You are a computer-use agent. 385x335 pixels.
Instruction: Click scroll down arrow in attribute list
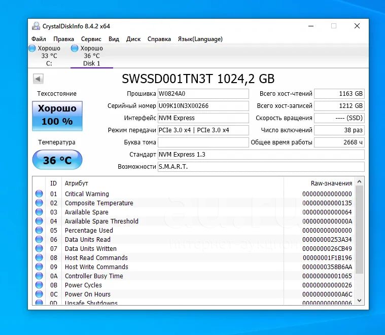[x=360, y=301]
